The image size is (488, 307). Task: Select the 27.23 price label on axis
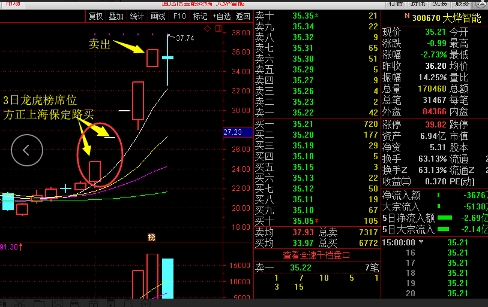pyautogui.click(x=232, y=132)
